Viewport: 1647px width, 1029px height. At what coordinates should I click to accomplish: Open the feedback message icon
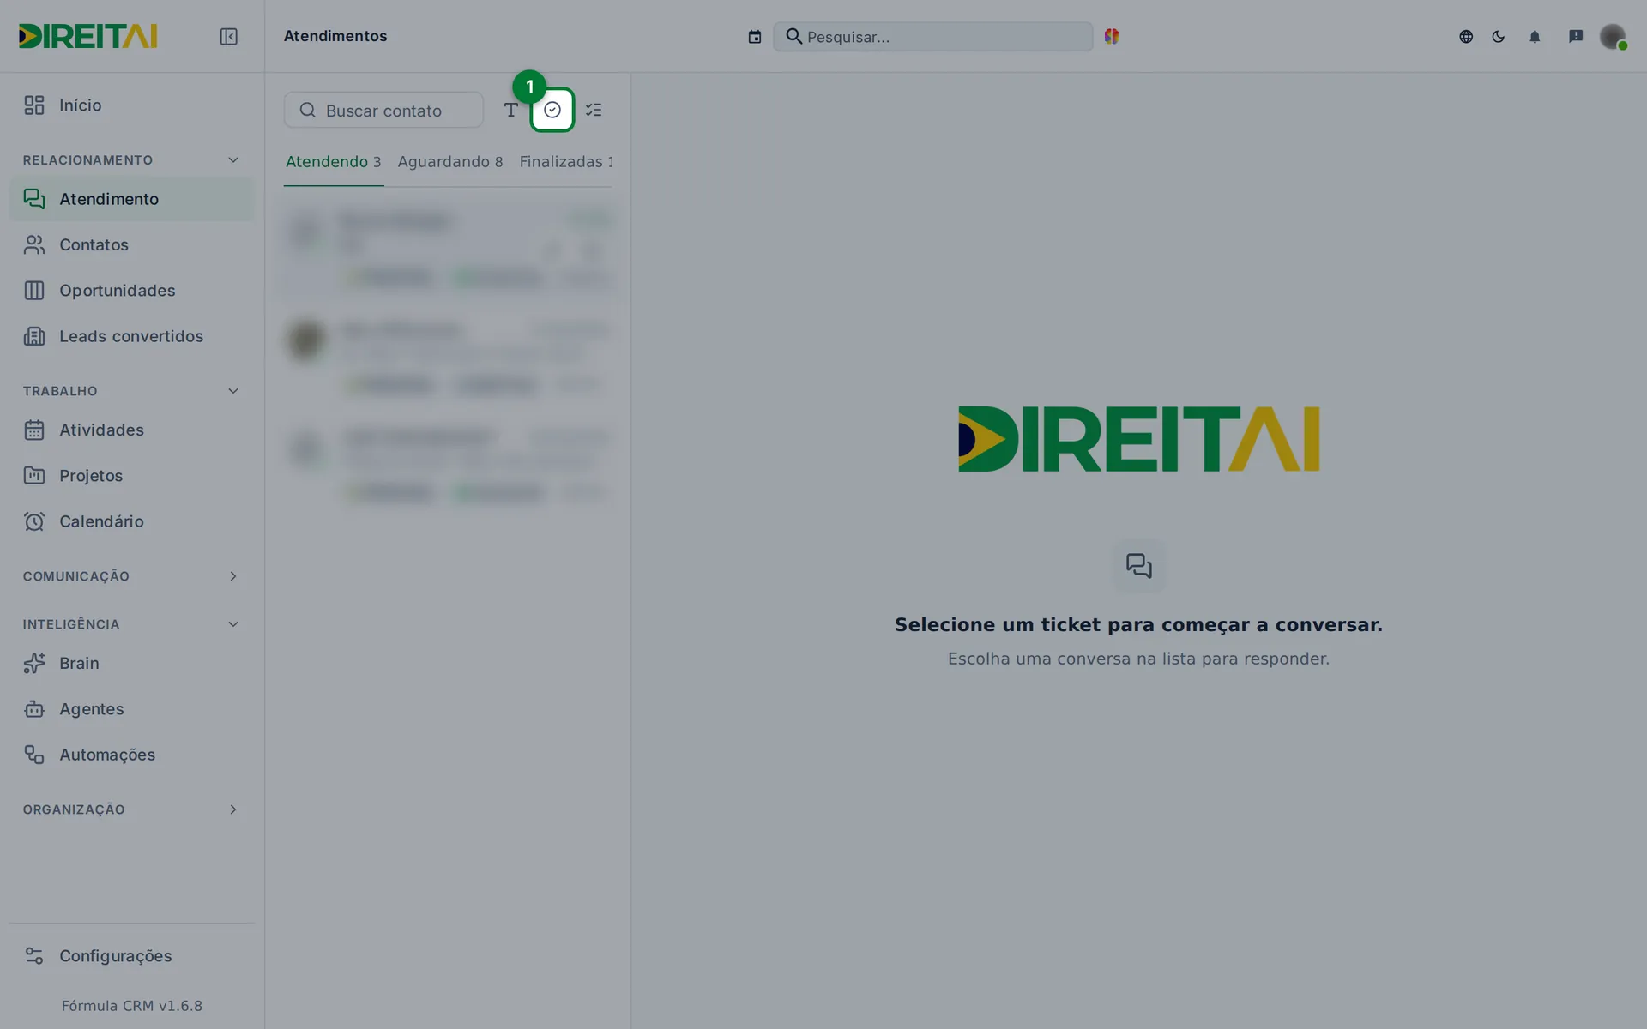click(x=1576, y=36)
